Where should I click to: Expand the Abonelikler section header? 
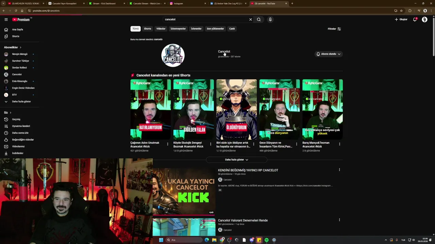(13, 47)
